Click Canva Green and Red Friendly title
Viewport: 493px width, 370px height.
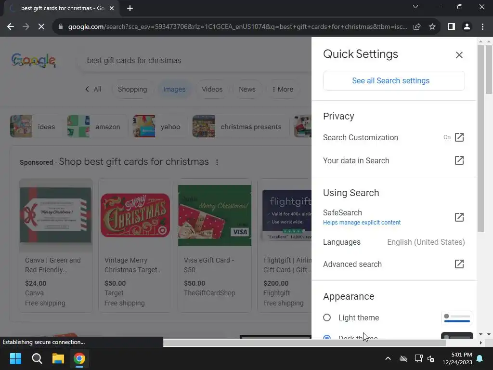point(53,265)
